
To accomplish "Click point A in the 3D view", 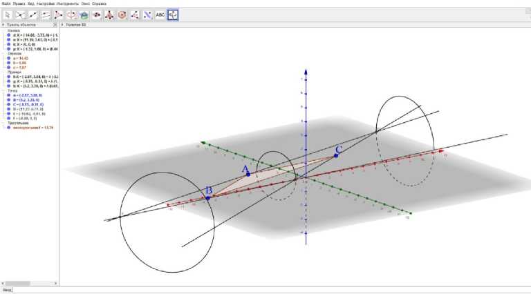I will [248, 175].
